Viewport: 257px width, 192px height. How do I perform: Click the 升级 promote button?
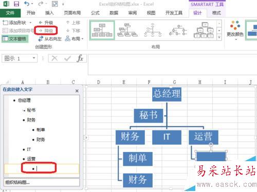pos(46,23)
